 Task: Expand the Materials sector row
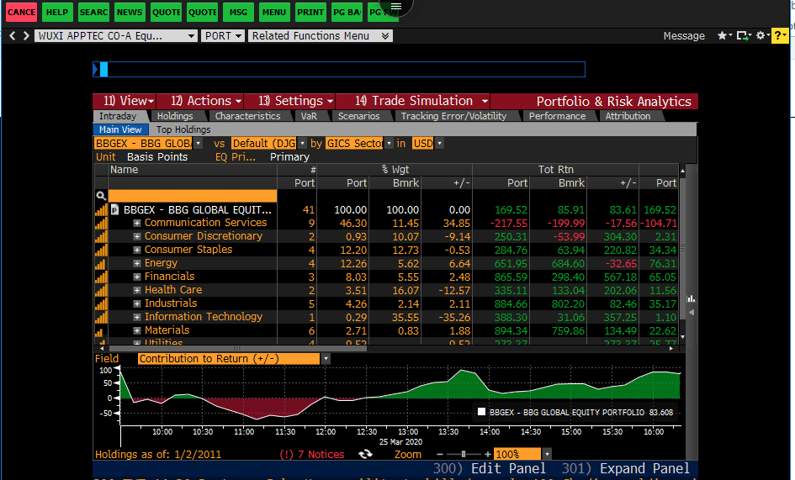[137, 330]
